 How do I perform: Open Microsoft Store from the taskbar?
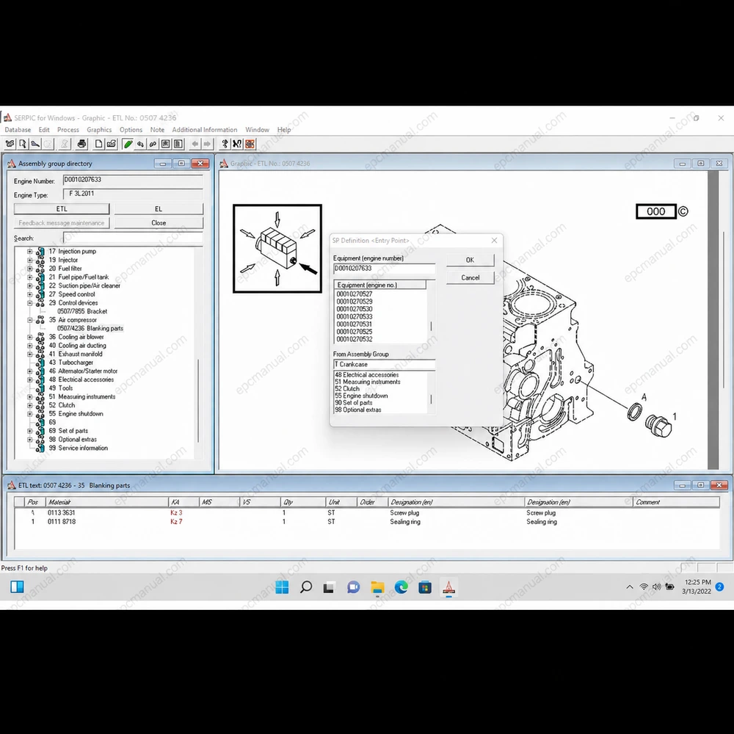[x=425, y=586]
